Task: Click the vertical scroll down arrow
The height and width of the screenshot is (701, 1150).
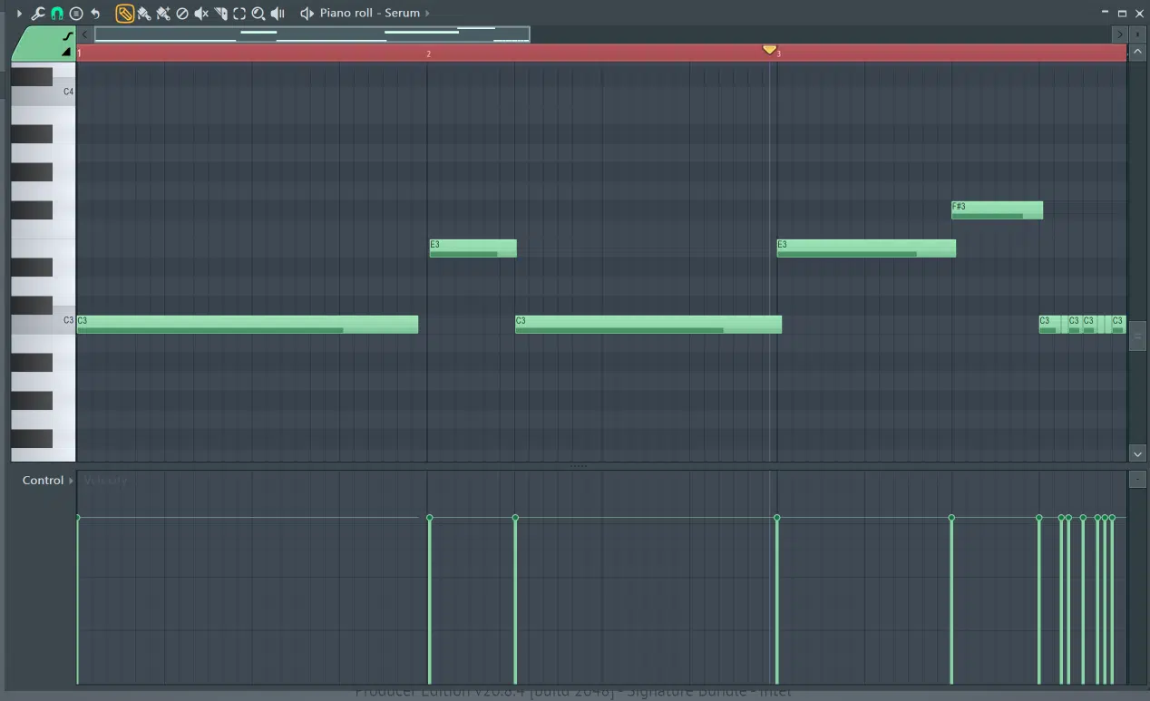Action: [1137, 453]
